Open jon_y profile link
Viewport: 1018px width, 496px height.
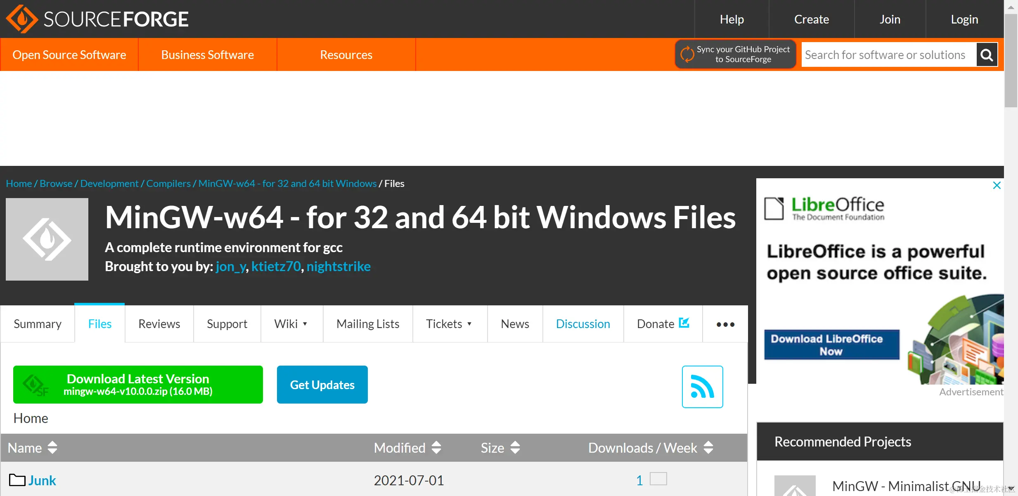pos(231,266)
